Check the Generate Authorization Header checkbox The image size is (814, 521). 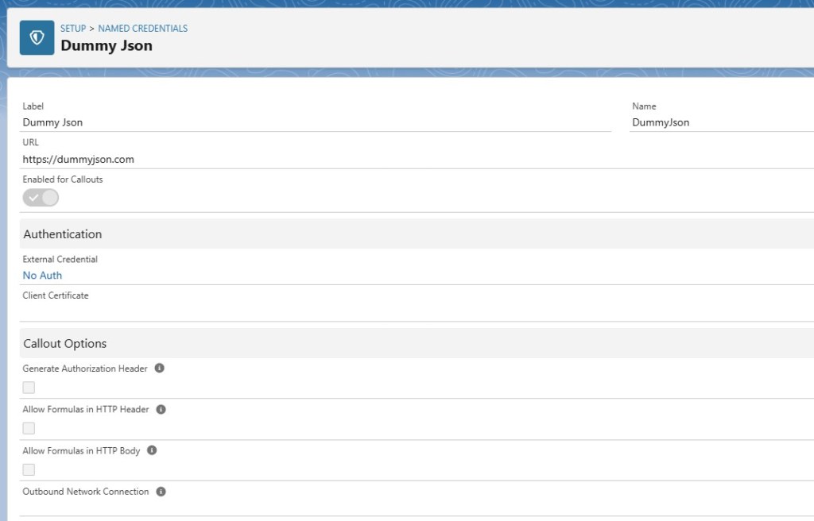29,388
